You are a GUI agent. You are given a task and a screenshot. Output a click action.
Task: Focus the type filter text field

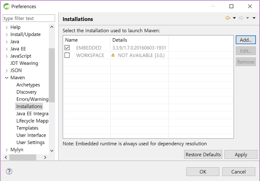pos(29,18)
